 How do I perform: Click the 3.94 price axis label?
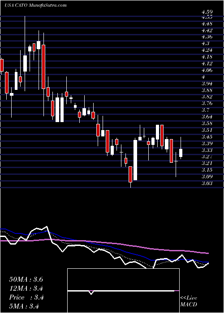tap(207, 84)
